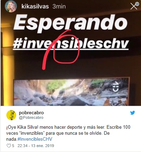Click the CHV logo on the TV screen

[116, 86]
